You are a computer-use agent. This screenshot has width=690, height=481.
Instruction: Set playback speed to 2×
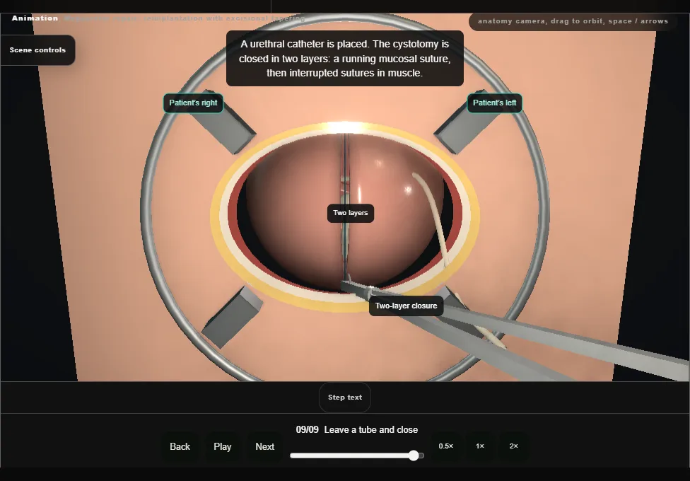click(513, 446)
